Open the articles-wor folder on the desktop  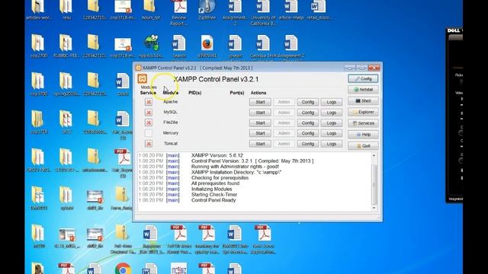39,10
